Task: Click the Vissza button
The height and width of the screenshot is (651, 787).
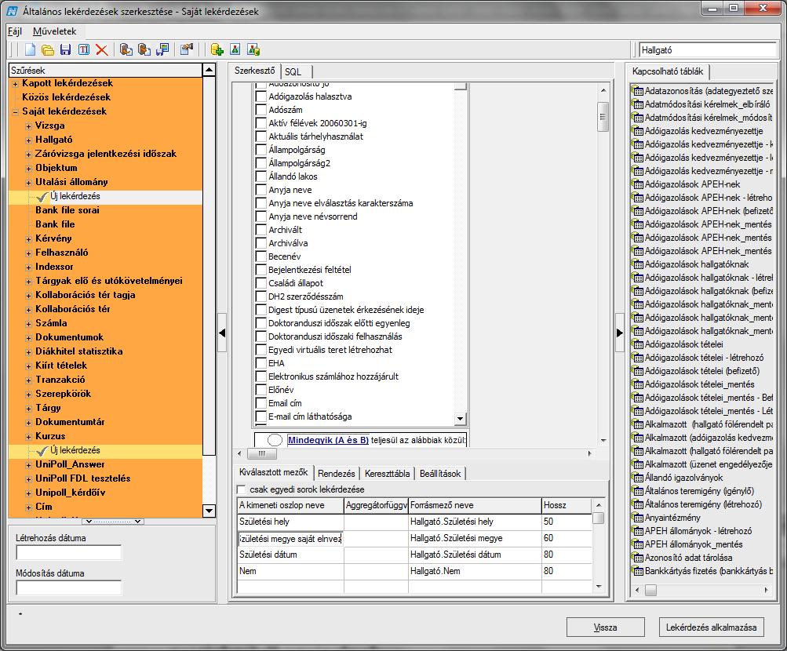Action: click(605, 627)
